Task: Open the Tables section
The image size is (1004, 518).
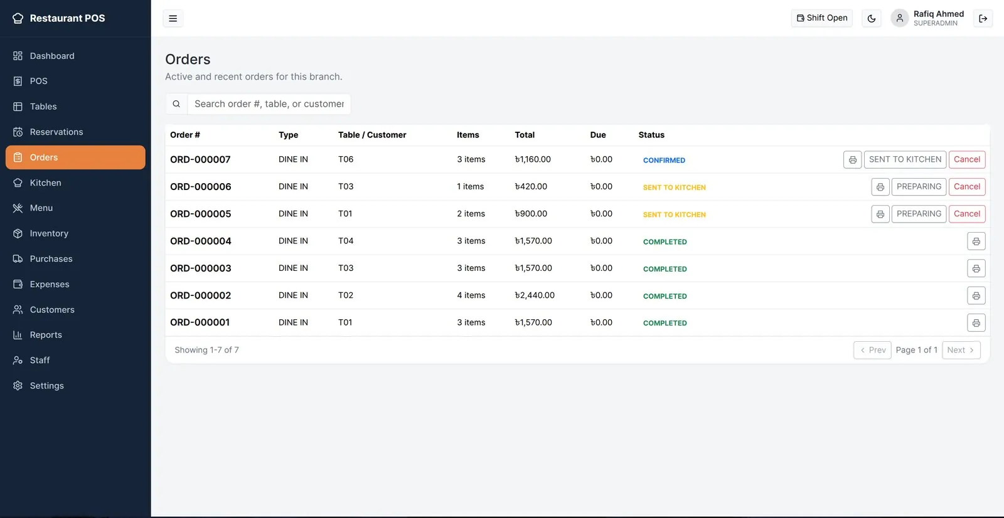Action: pyautogui.click(x=75, y=107)
